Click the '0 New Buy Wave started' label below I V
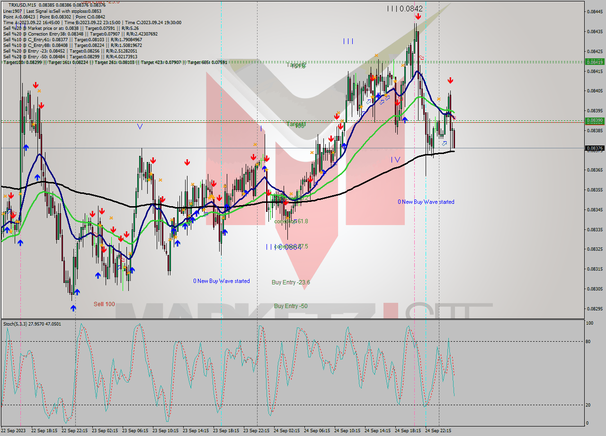The width and height of the screenshot is (606, 436). click(x=426, y=202)
